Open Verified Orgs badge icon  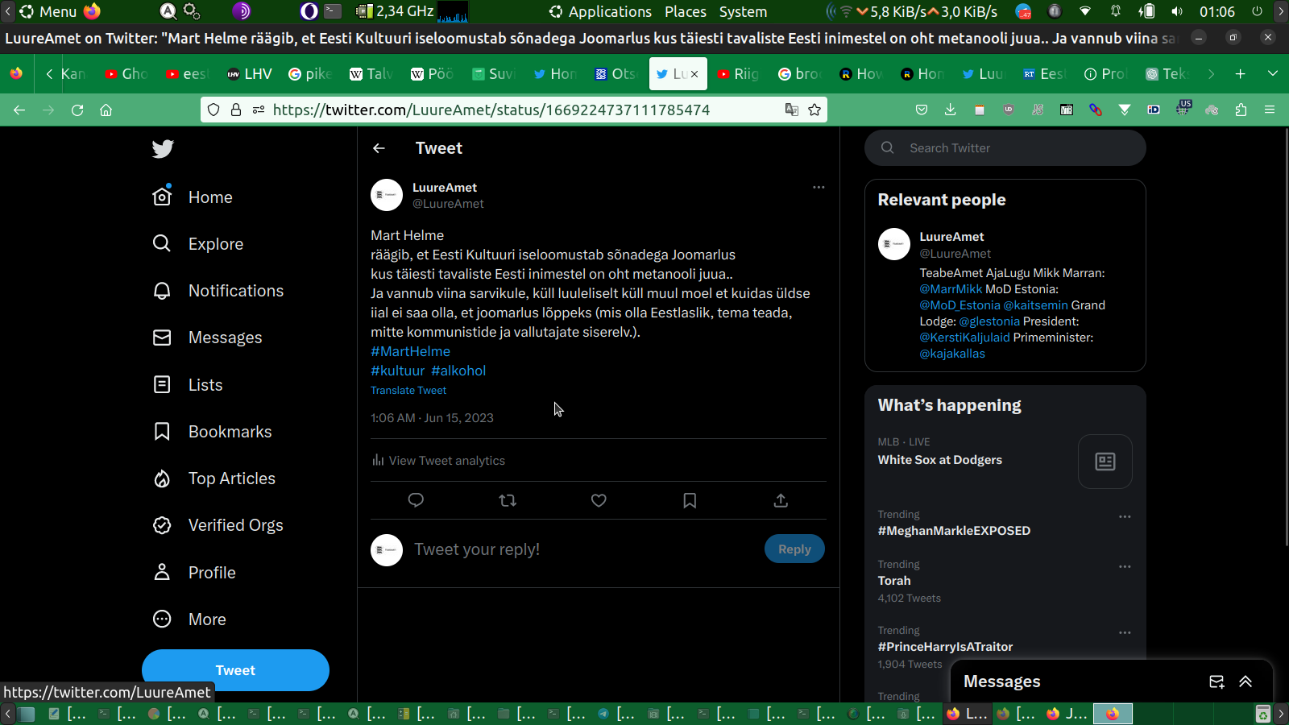click(162, 525)
